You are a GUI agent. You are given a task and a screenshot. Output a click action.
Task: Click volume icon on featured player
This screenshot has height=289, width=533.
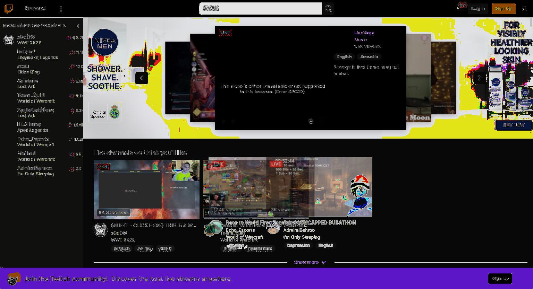coord(234,121)
